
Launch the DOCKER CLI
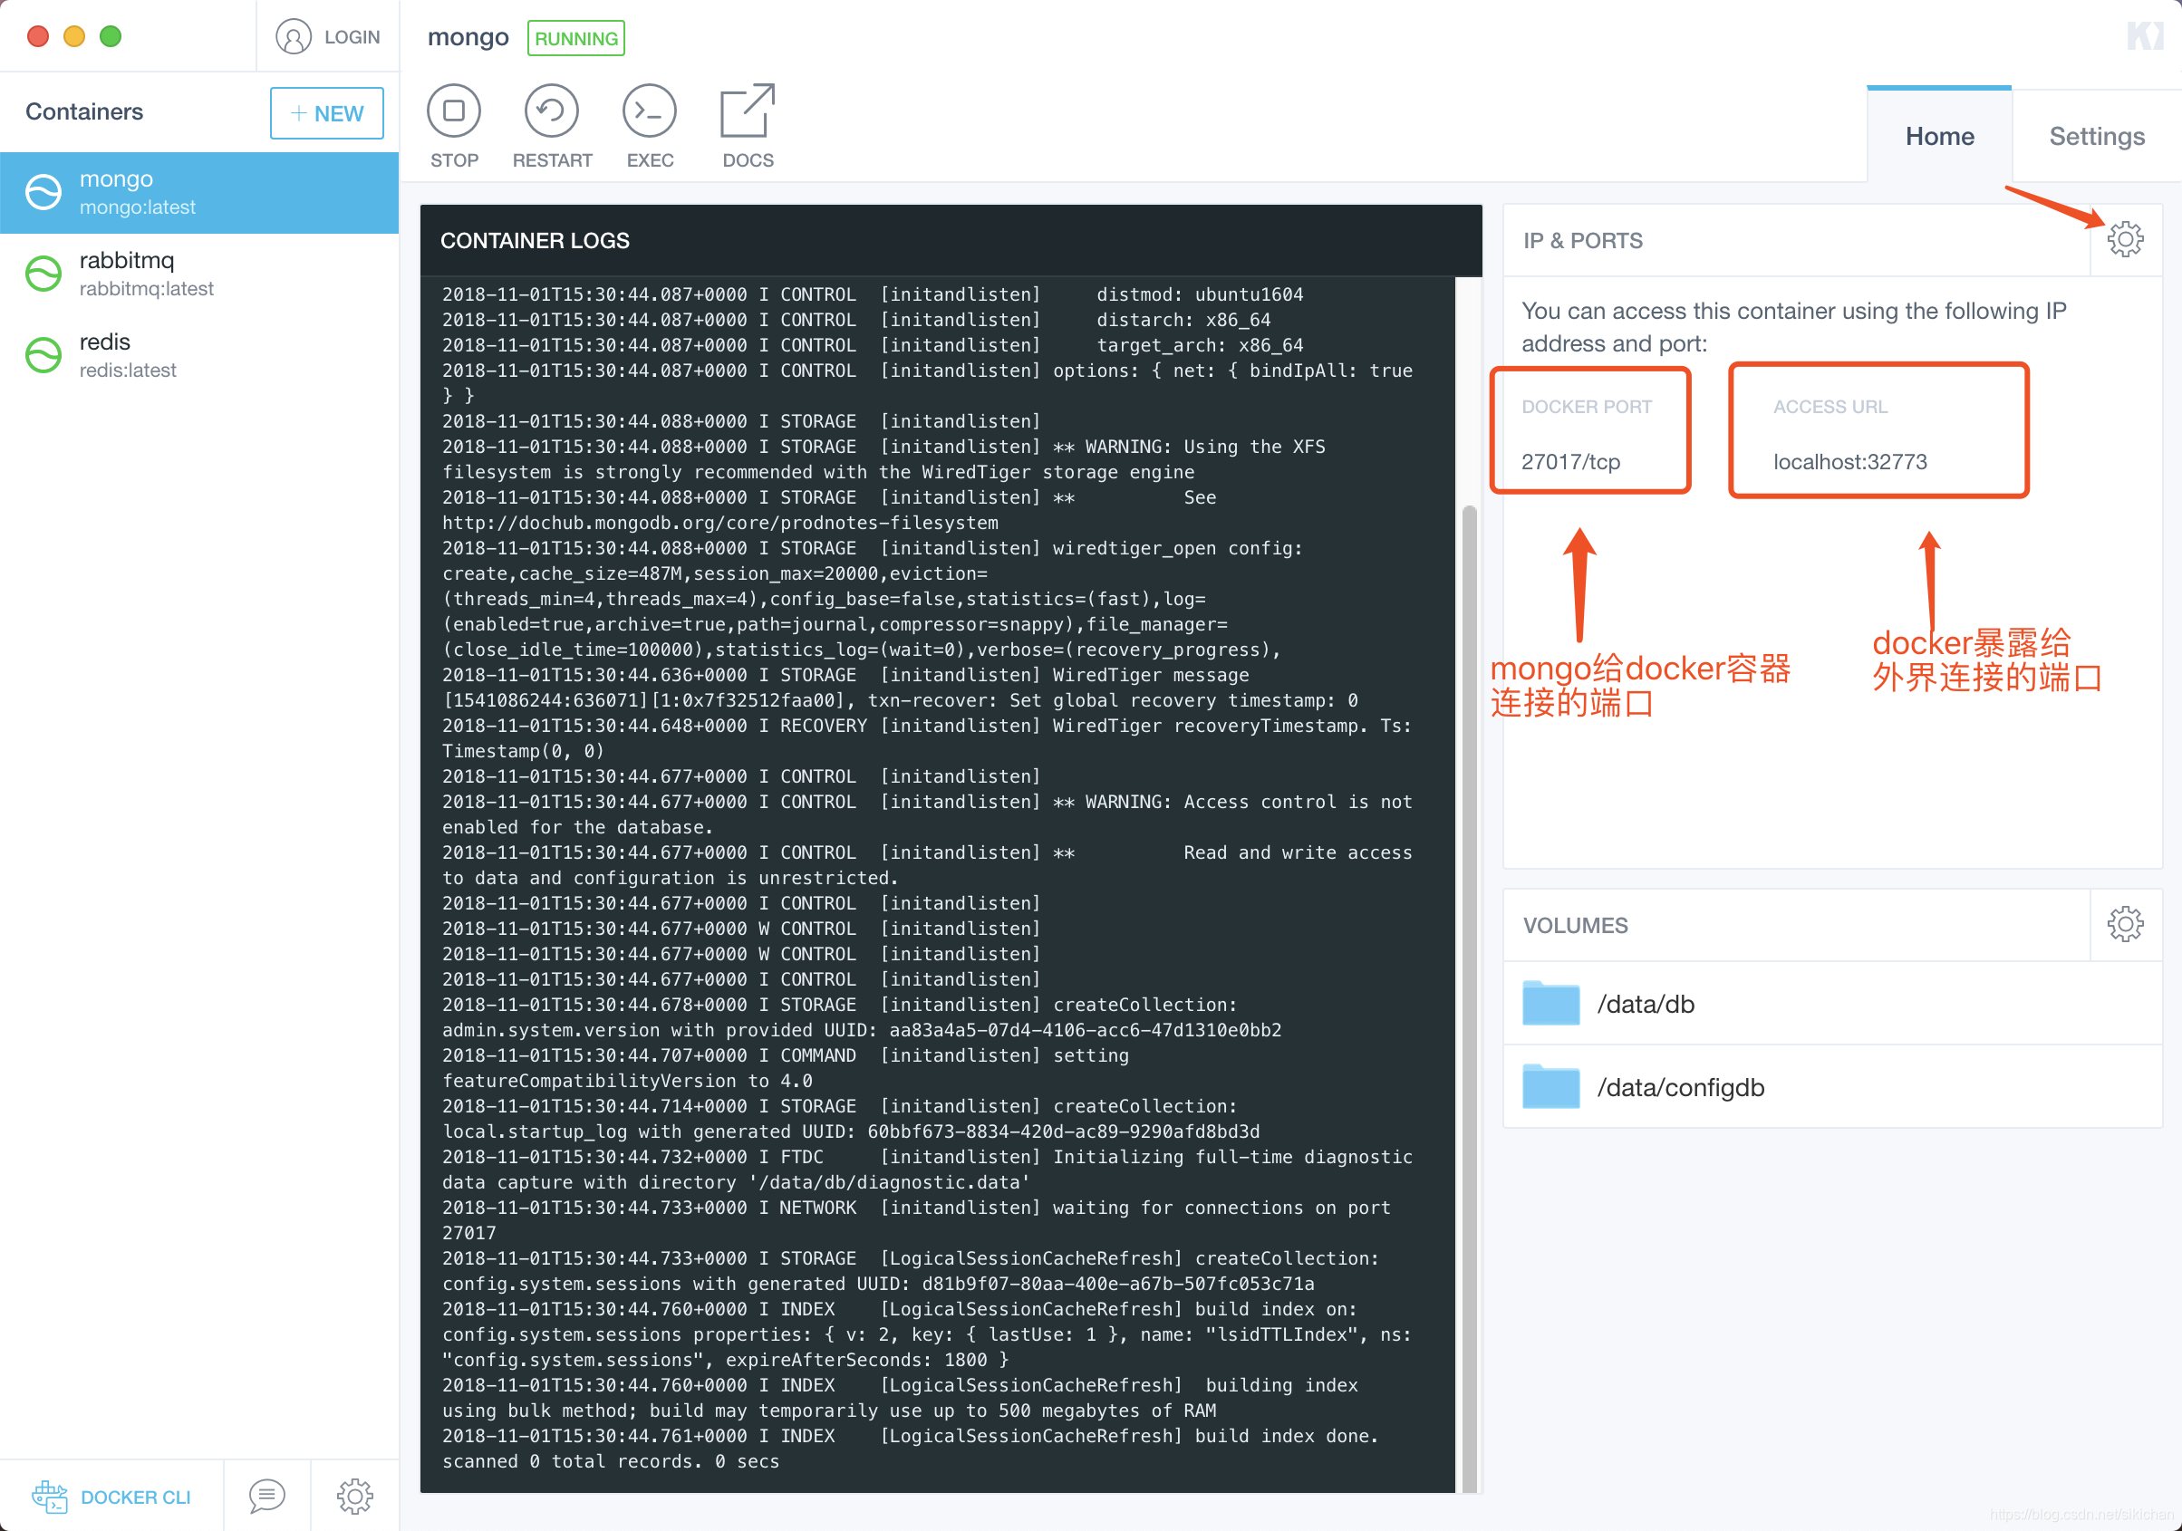[112, 1496]
